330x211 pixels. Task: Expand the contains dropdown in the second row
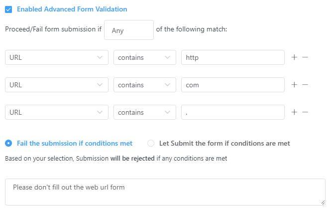pyautogui.click(x=144, y=85)
